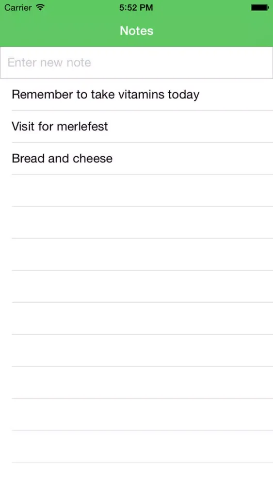Tap the ninth empty row below the notes
The image size is (273, 485).
coord(136,446)
